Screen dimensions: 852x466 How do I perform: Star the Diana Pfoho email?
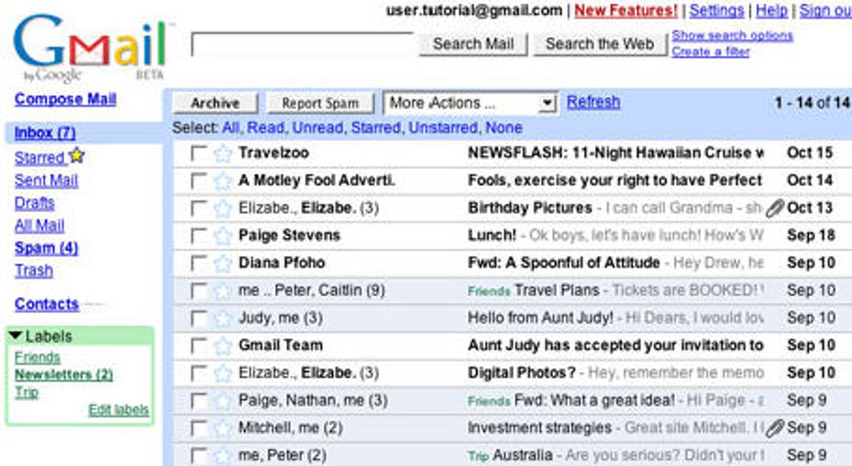click(x=222, y=263)
